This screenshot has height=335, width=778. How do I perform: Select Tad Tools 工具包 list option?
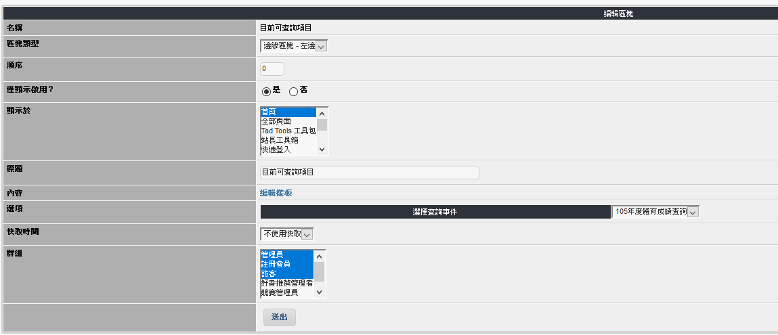click(288, 131)
